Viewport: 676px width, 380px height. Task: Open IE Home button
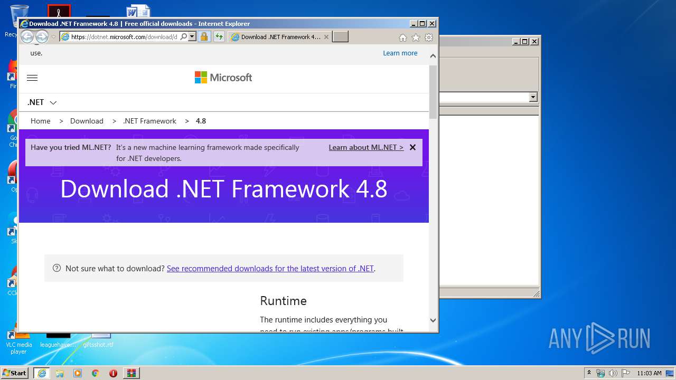(403, 37)
